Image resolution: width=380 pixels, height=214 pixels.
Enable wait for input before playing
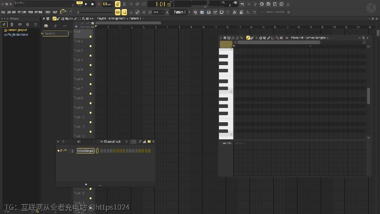(124, 4)
